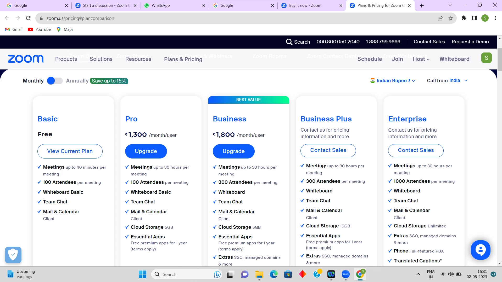Bookmark this page with the star icon
The width and height of the screenshot is (502, 282).
(x=451, y=18)
